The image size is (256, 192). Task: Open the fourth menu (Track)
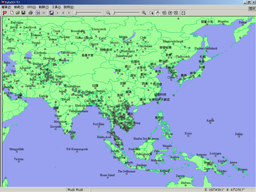44,7
